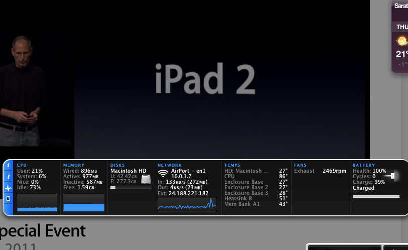Click the "THU" day label in weather widget
The width and height of the screenshot is (408, 250).
tap(402, 27)
